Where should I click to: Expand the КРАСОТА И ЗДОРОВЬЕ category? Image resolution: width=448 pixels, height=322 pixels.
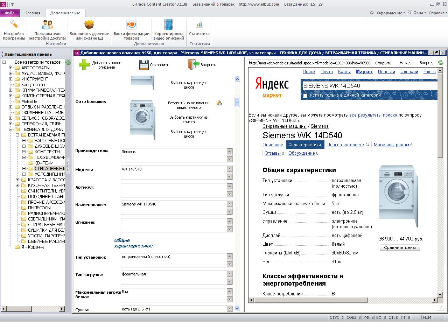coord(17,180)
